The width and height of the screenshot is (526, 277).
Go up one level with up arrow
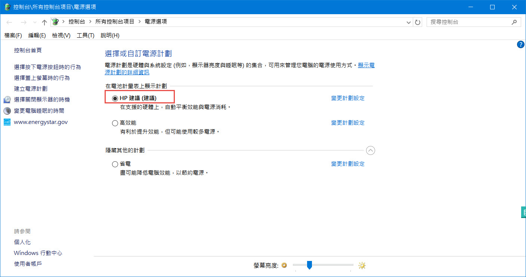(44, 22)
